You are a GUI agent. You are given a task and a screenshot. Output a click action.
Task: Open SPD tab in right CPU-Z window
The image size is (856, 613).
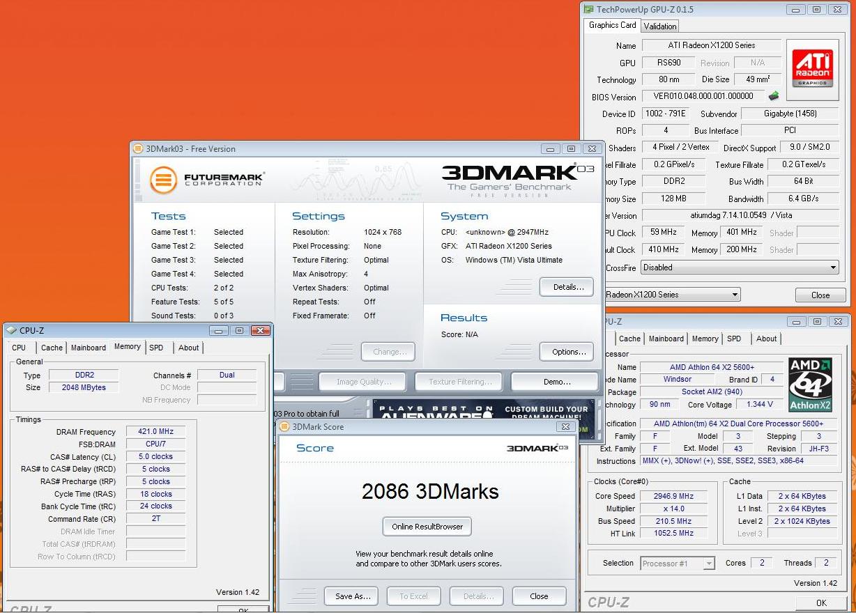pyautogui.click(x=734, y=339)
